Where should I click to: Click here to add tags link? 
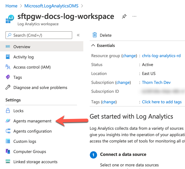tap(162, 102)
